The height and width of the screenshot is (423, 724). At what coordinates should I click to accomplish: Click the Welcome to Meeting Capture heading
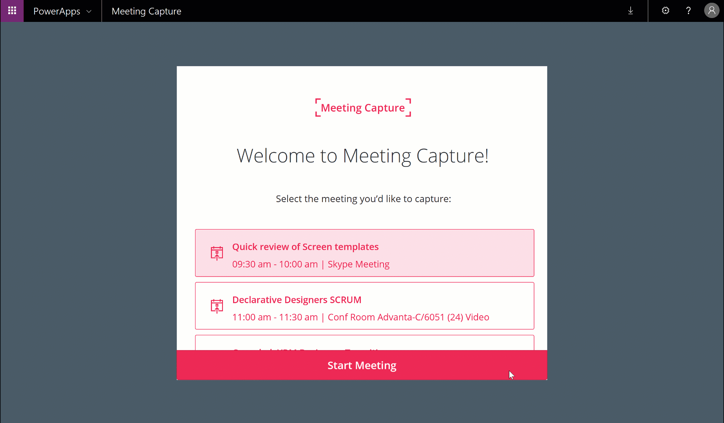[362, 156]
